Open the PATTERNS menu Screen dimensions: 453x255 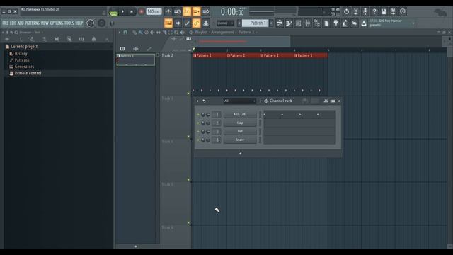[x=32, y=23]
